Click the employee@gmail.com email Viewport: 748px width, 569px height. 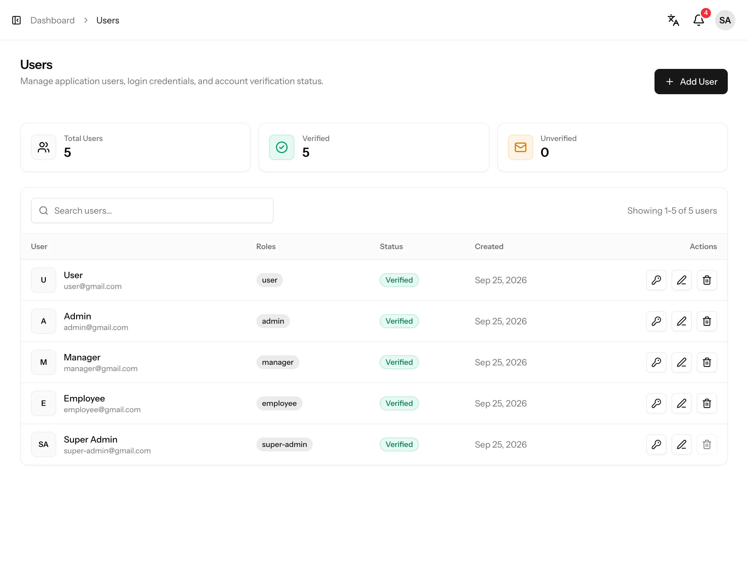102,410
